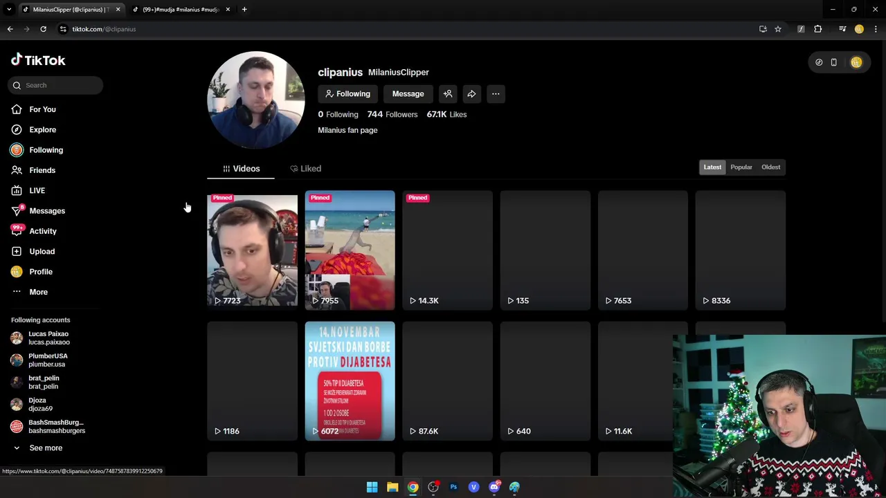The image size is (886, 498).
Task: Open a new browser tab
Action: (244, 10)
